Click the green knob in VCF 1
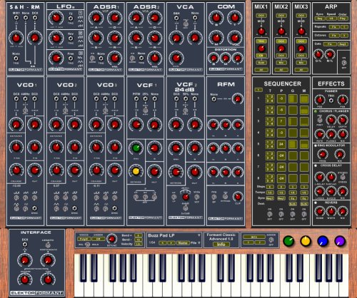The width and height of the screenshot is (357, 298). coord(136,148)
